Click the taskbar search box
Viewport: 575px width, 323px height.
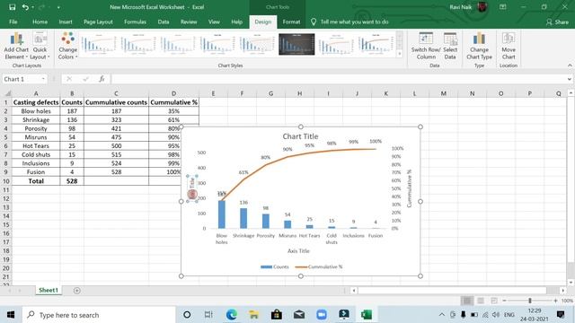pos(99,315)
